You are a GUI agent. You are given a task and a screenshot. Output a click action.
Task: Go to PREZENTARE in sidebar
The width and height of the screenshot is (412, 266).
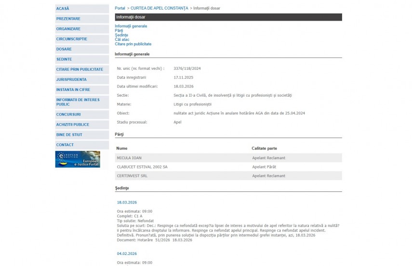click(x=68, y=19)
